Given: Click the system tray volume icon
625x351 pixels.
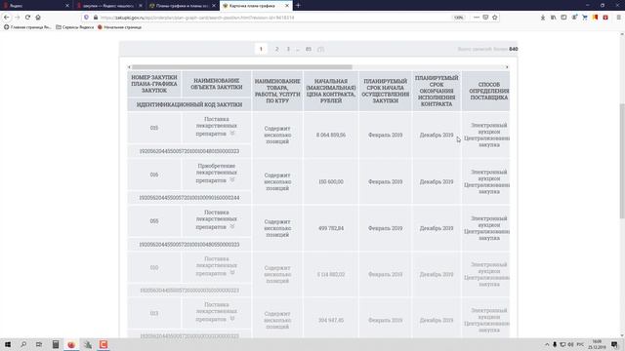Looking at the screenshot, I should tap(570, 344).
